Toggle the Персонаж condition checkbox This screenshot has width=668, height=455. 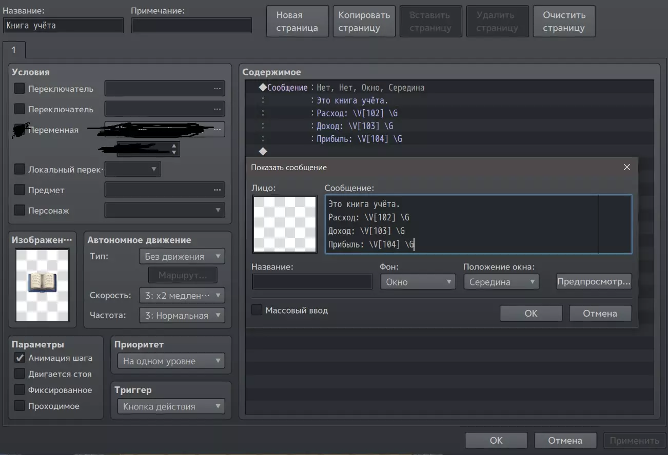tap(19, 211)
